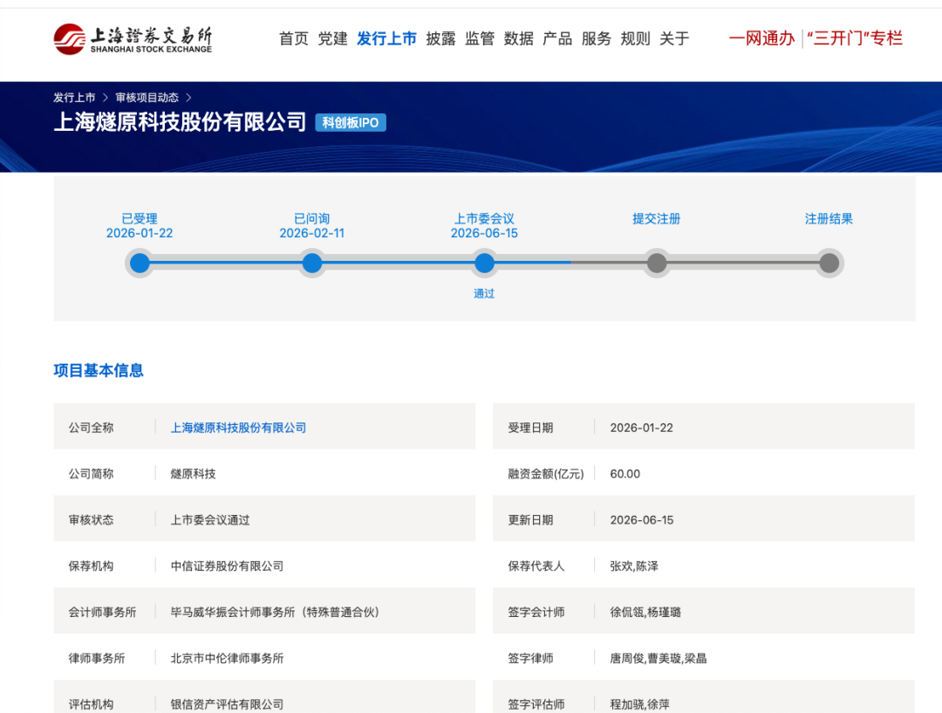Screen dimensions: 942x713
Task: Click the 张欢,陈泽 sponsor representatives value
Action: click(634, 566)
